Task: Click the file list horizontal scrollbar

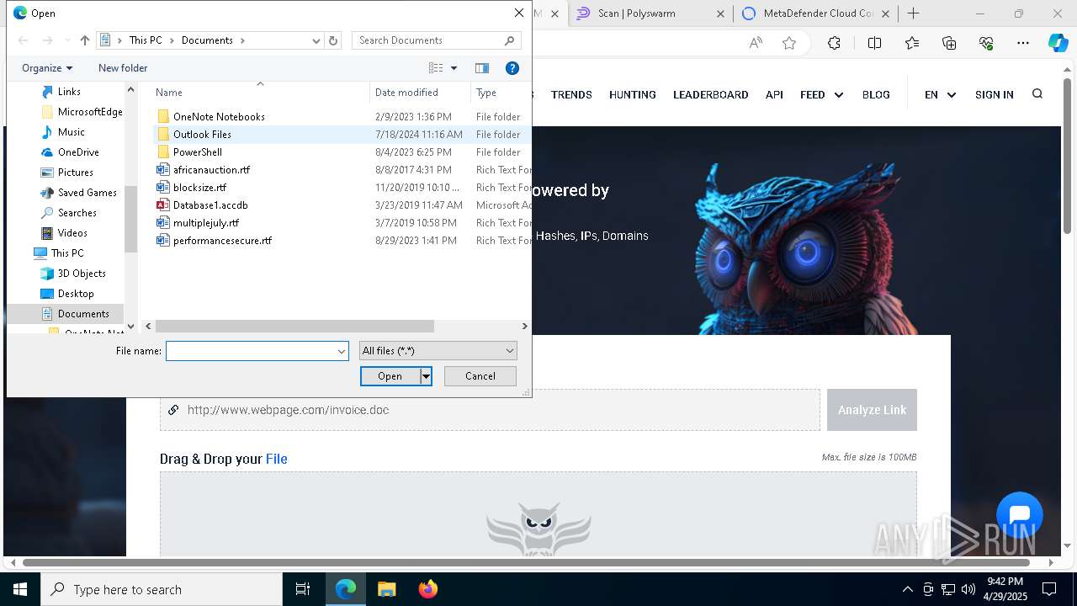Action: 294,326
